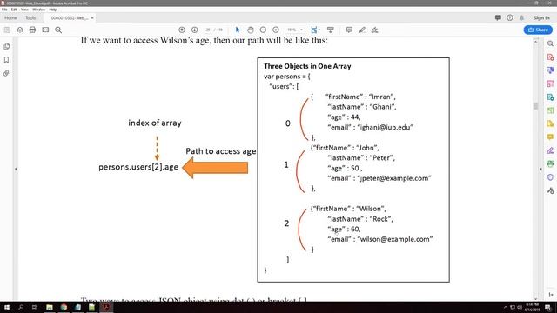Open the Help menu
557x313 pixels.
(53, 10)
